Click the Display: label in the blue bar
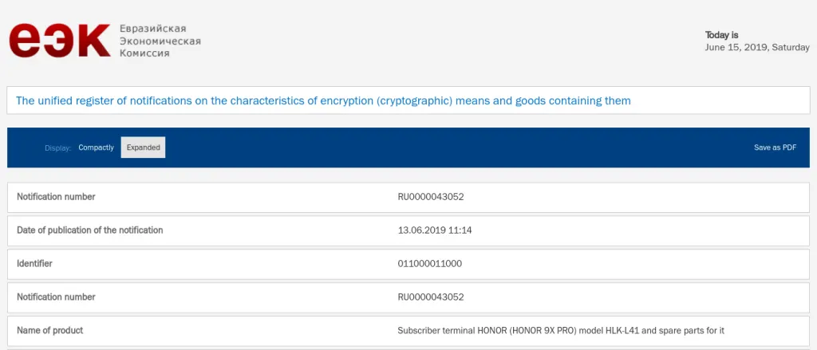The image size is (817, 350). [x=57, y=147]
